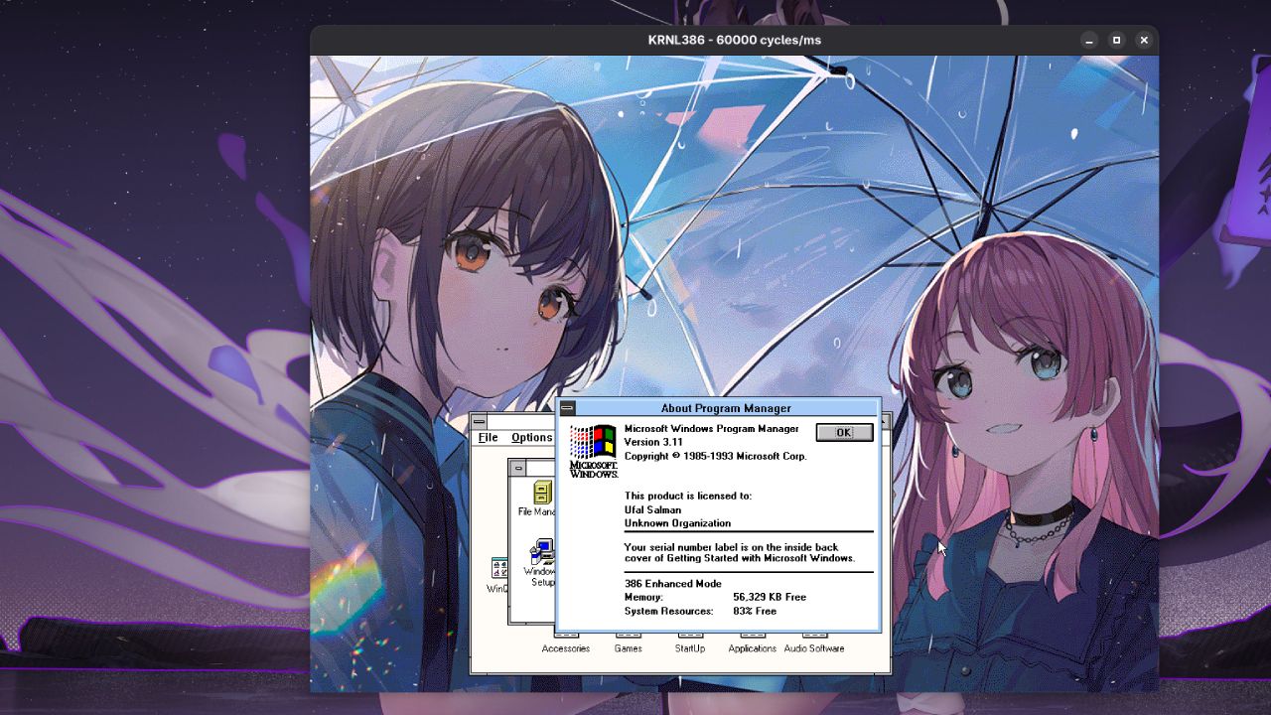Open the Main group window's control-menu box

pos(517,468)
